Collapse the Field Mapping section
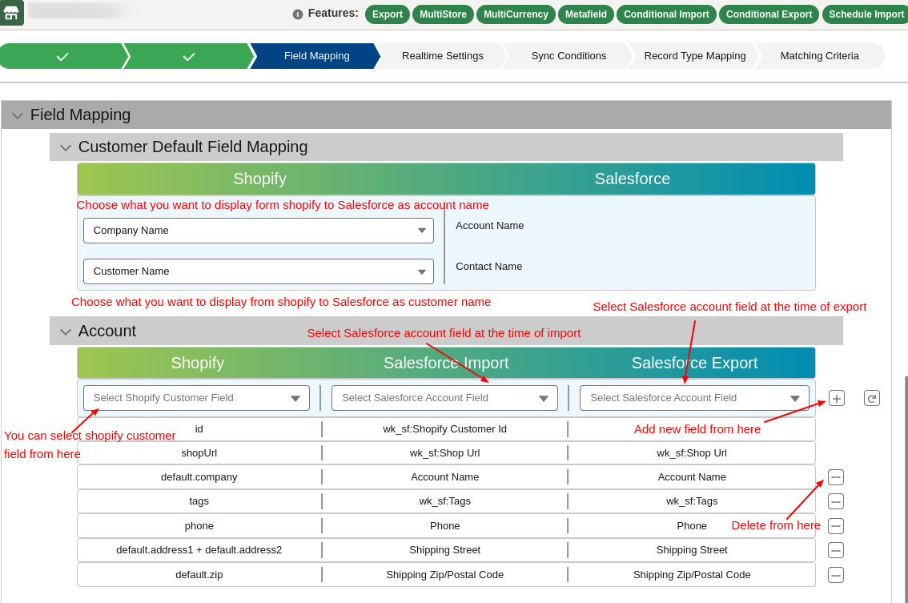The width and height of the screenshot is (908, 603). pos(18,115)
